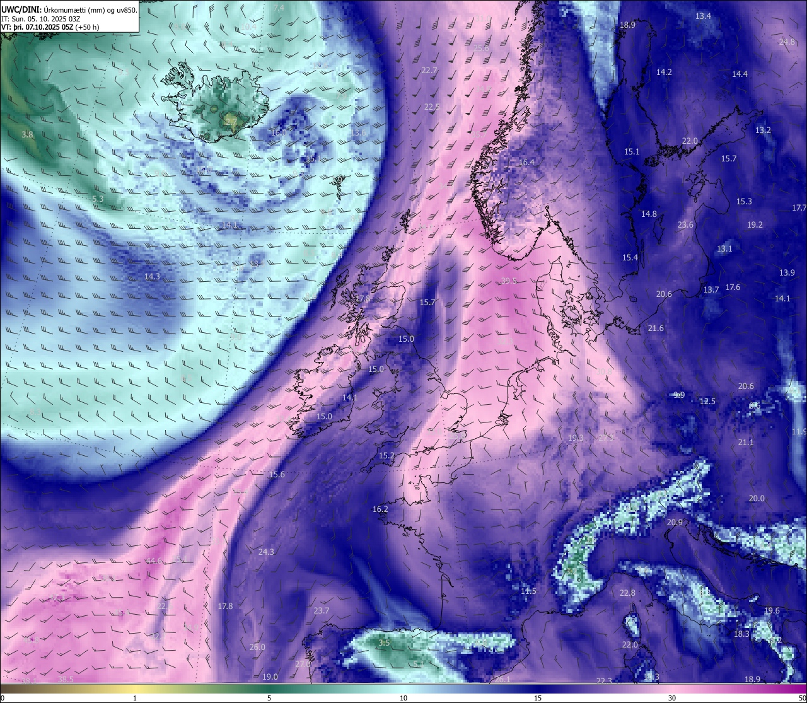This screenshot has width=807, height=703.
Task: Click the 13.2 value on the map
Action: click(x=763, y=130)
